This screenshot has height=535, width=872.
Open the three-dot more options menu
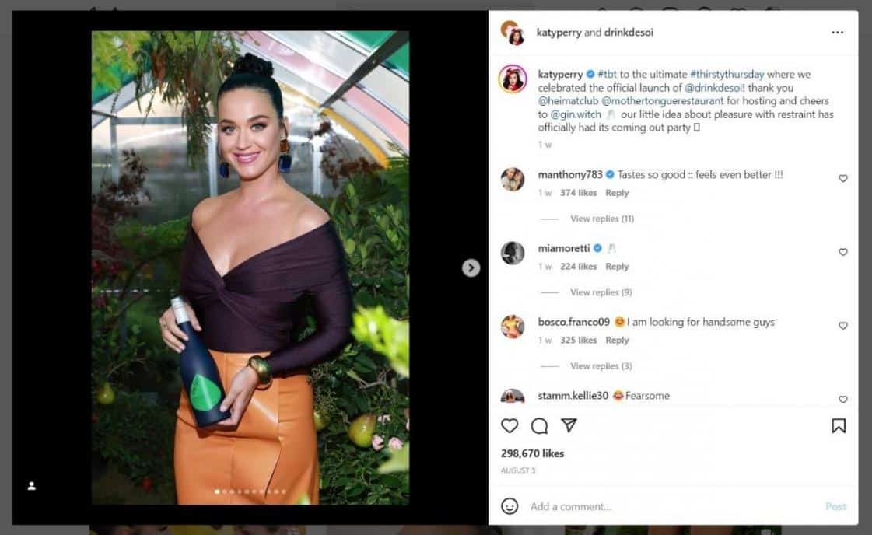pos(838,32)
